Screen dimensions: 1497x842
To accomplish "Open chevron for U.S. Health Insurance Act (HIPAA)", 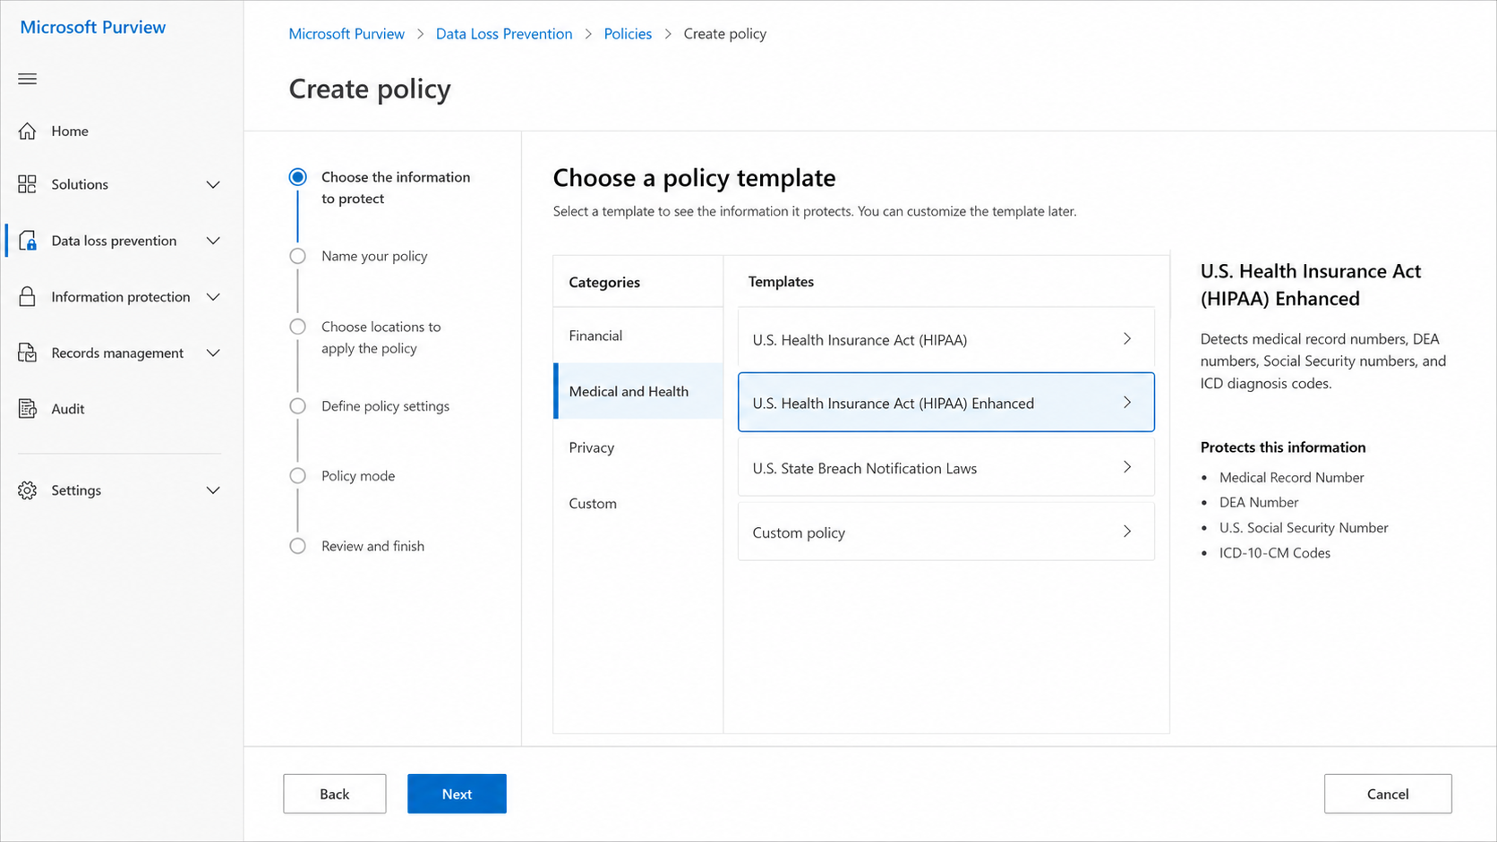I will [1127, 339].
